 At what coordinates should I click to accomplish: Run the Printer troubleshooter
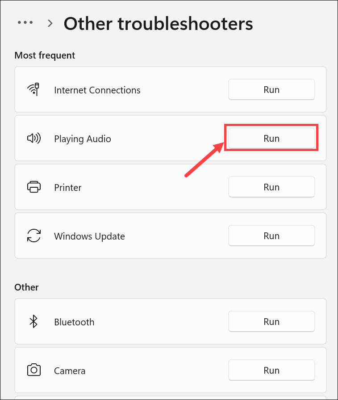pos(271,187)
